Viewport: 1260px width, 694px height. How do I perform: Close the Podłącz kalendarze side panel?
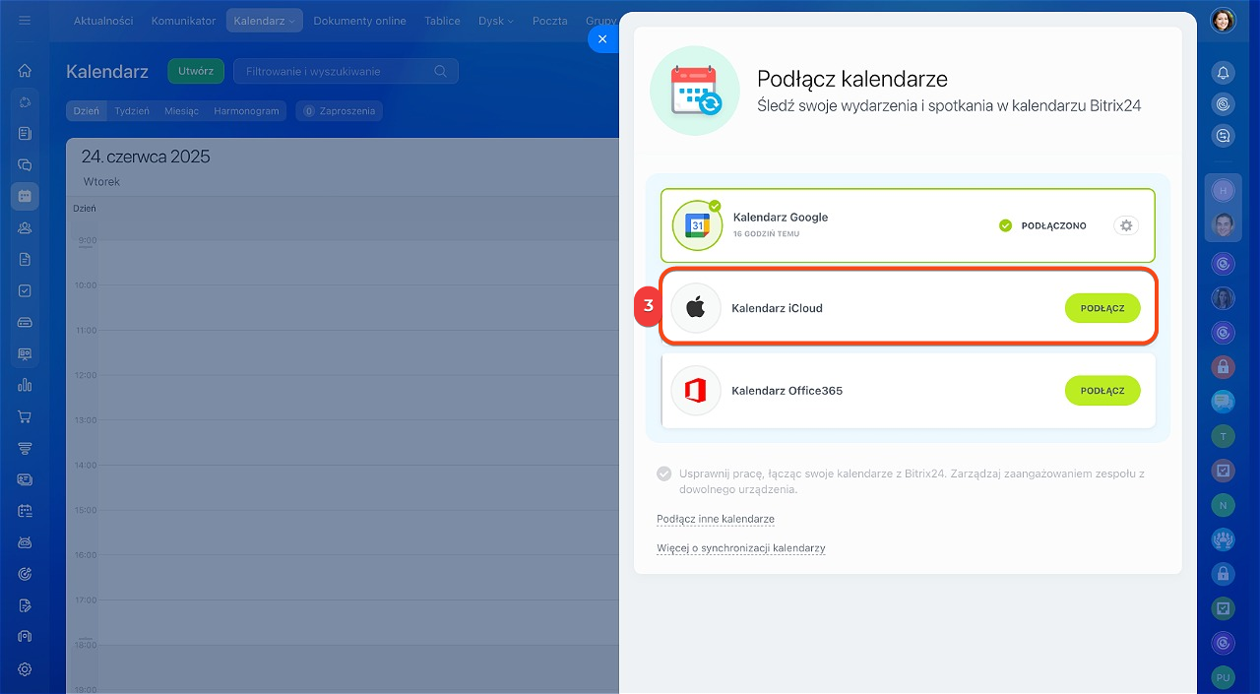click(602, 39)
